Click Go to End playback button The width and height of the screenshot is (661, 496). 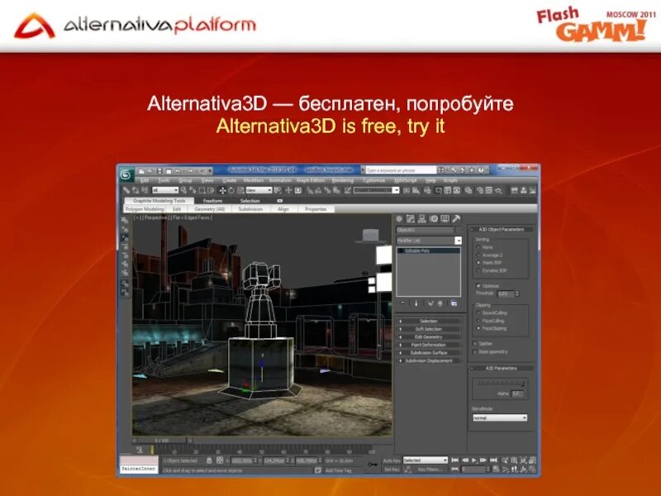pyautogui.click(x=493, y=460)
